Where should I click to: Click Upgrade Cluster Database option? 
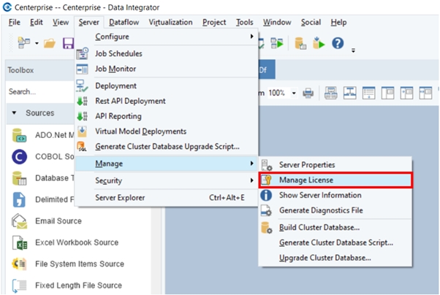point(325,258)
